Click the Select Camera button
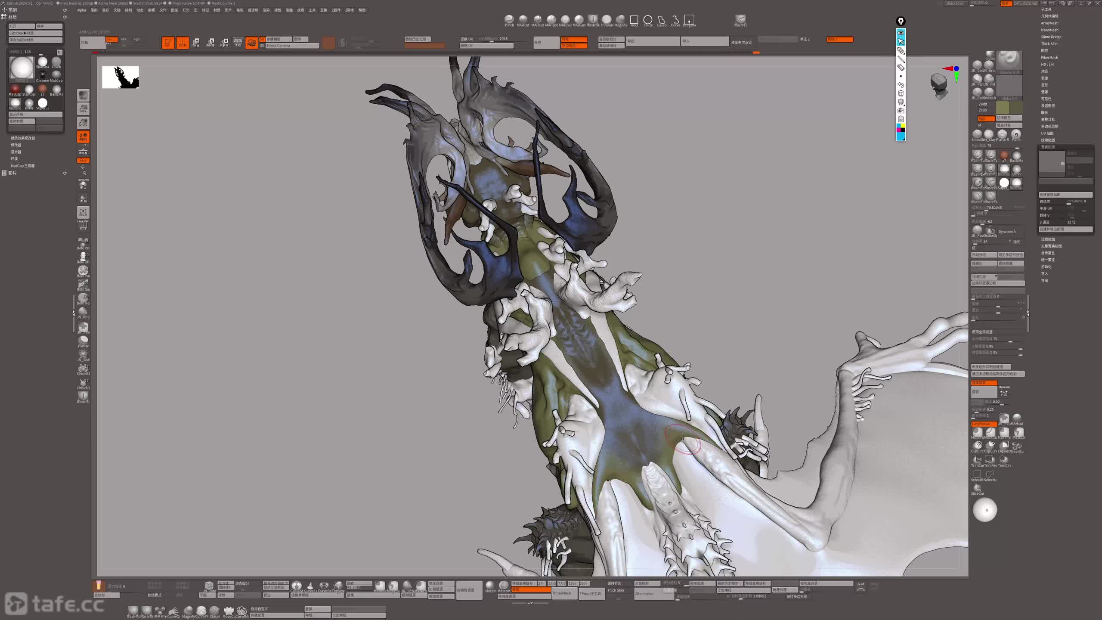 292,46
